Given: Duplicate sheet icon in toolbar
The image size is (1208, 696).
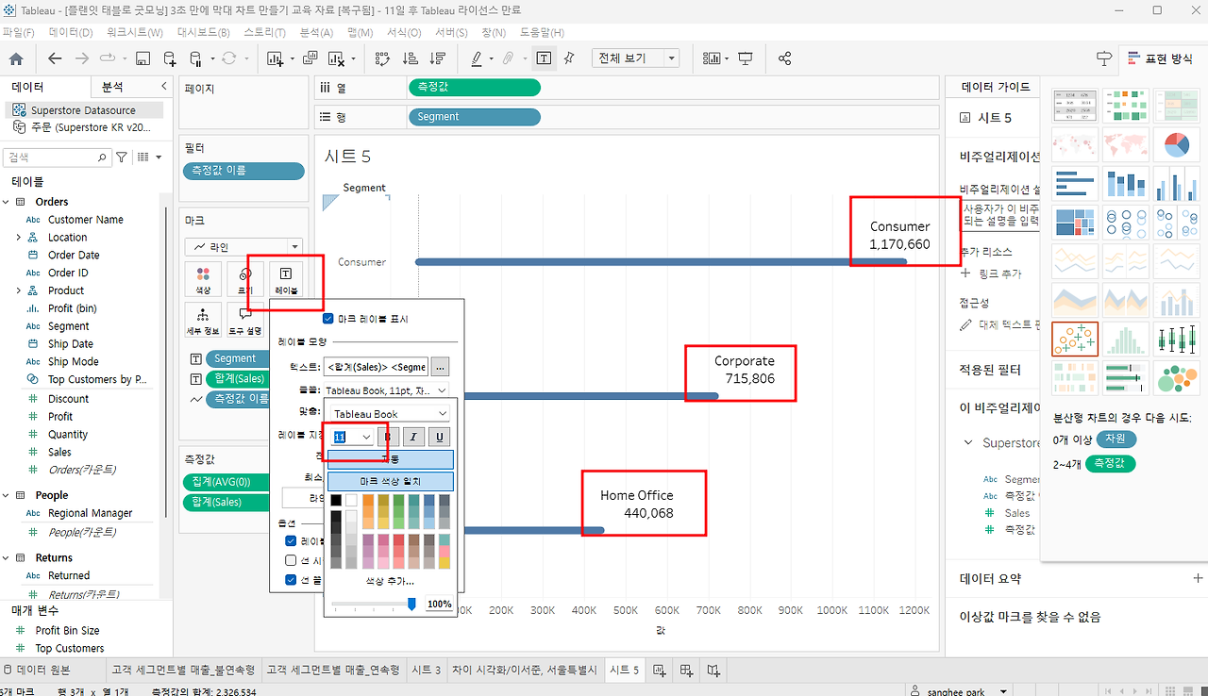Looking at the screenshot, I should [310, 58].
